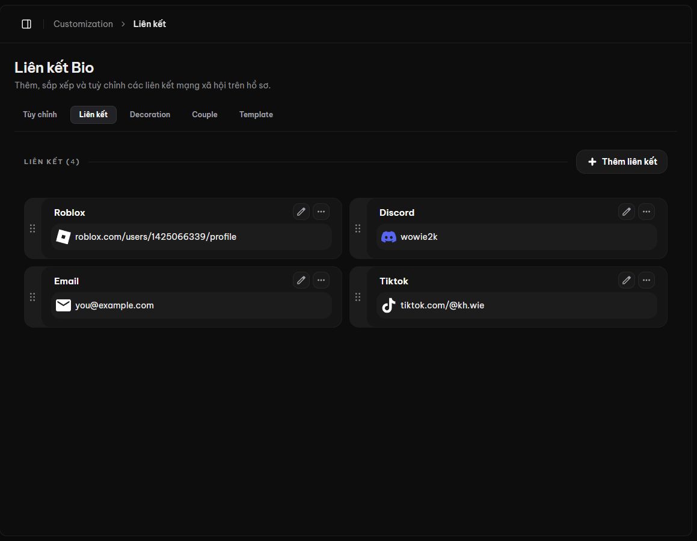Open more options for Discord link
The image size is (697, 541).
(646, 212)
